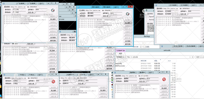Open 运行参数 in 晋中麻将 window
Image resolution: width=204 pixels, height=99 pixels.
128,41
